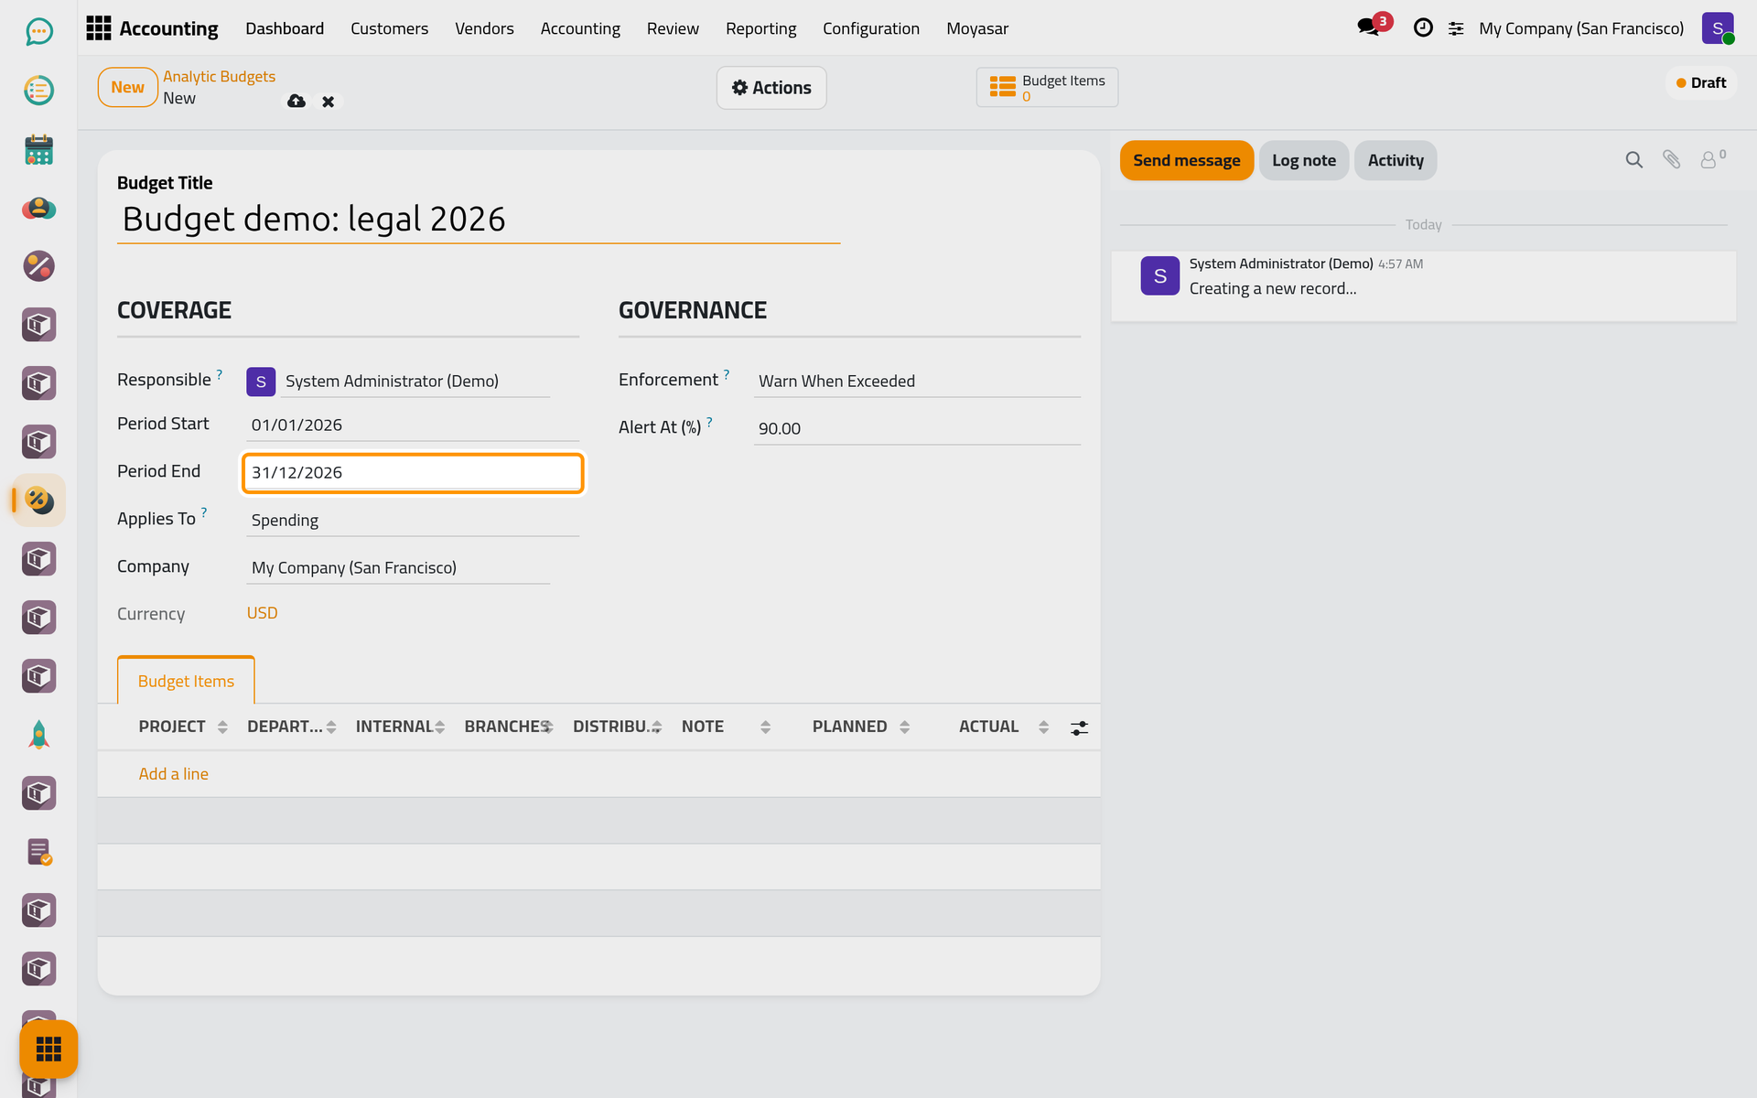1757x1098 pixels.
Task: Open the main apps menu grid icon
Action: tap(98, 28)
